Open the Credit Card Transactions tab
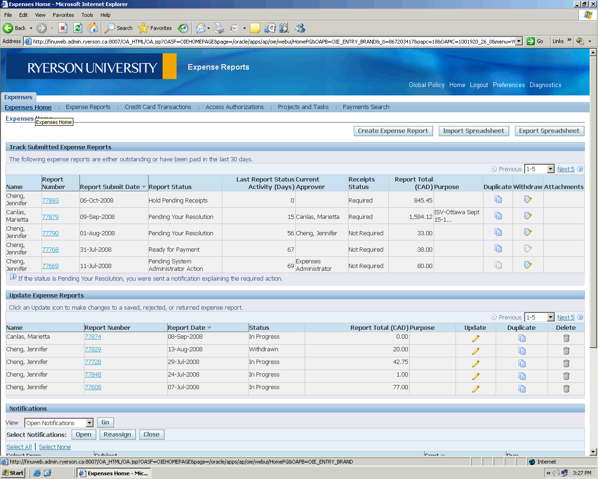This screenshot has height=479, width=598. pyautogui.click(x=158, y=107)
